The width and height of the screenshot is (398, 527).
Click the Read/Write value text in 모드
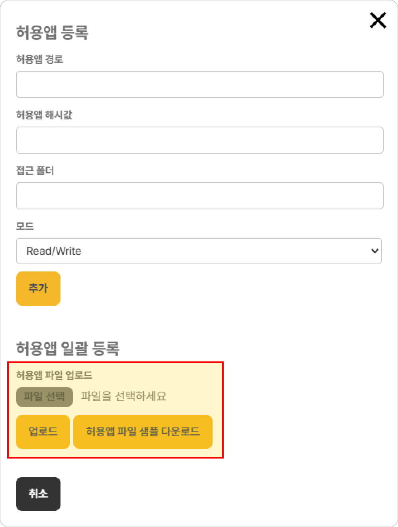pos(54,251)
